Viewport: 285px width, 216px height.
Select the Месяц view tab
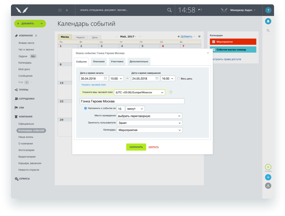(x=65, y=37)
